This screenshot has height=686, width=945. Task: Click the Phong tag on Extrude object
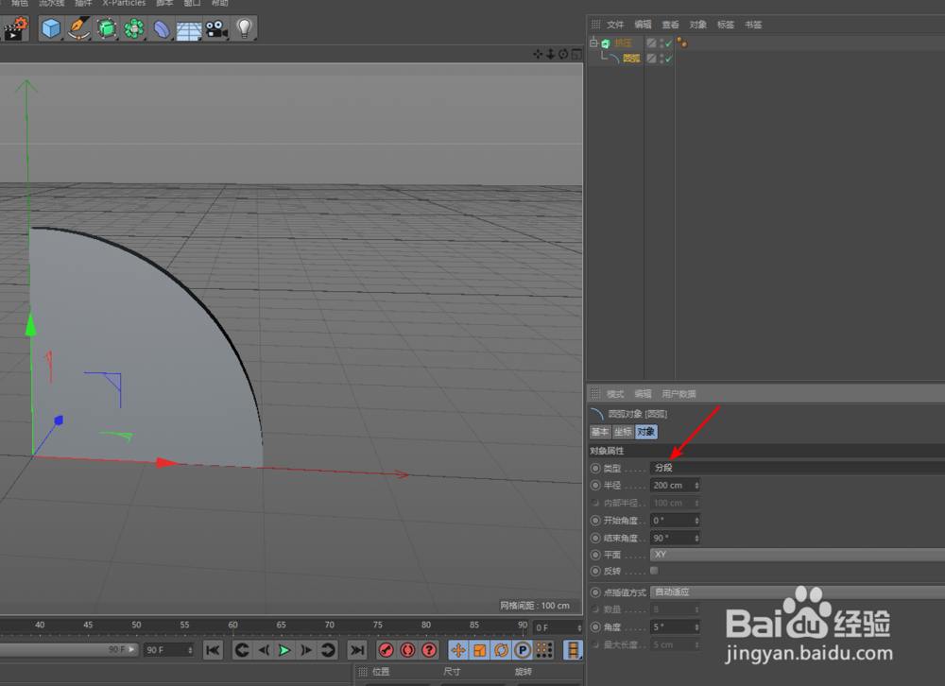click(682, 43)
